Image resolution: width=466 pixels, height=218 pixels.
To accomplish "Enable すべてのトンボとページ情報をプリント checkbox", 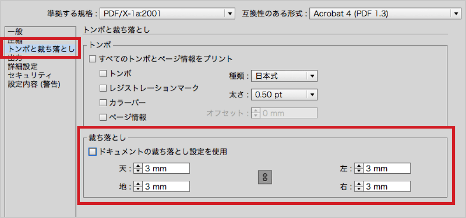I will 92,59.
